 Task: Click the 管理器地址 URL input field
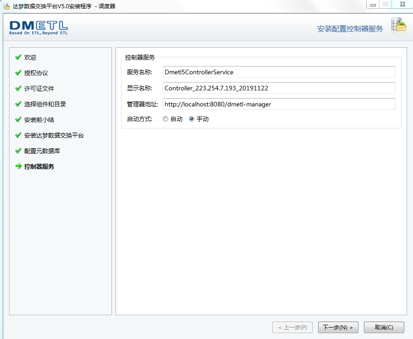click(279, 104)
